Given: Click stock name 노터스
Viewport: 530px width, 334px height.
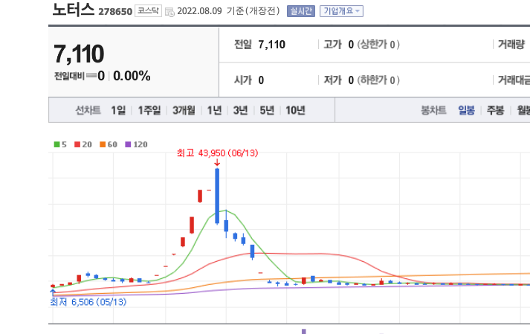Looking at the screenshot, I should pyautogui.click(x=74, y=10).
